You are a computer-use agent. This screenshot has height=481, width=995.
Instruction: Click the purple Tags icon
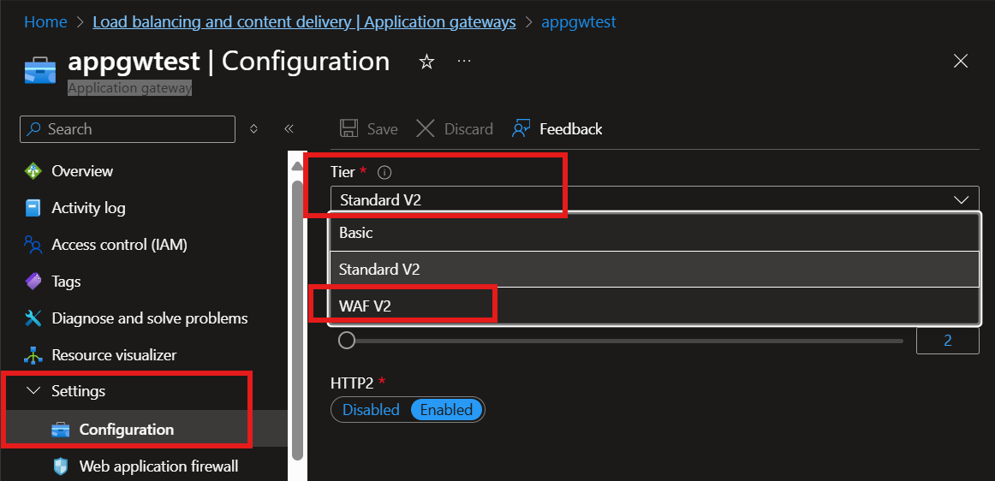(33, 281)
